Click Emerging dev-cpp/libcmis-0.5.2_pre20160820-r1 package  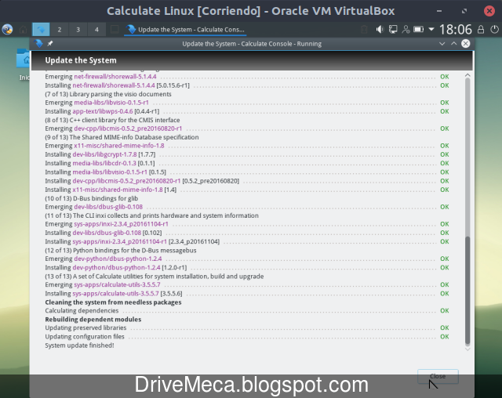[x=128, y=128]
